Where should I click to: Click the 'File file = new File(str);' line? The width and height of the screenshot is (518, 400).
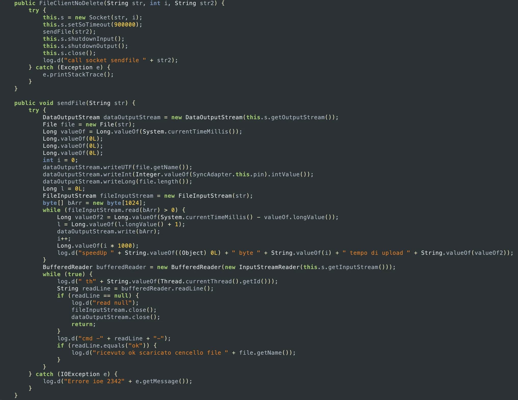click(89, 125)
